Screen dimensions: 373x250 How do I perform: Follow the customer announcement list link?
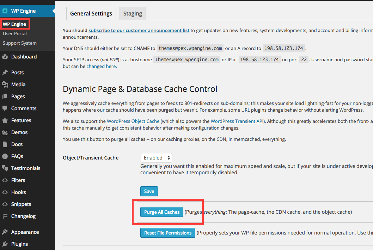139,30
